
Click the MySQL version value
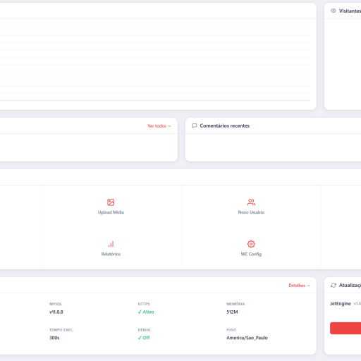pyautogui.click(x=56, y=312)
